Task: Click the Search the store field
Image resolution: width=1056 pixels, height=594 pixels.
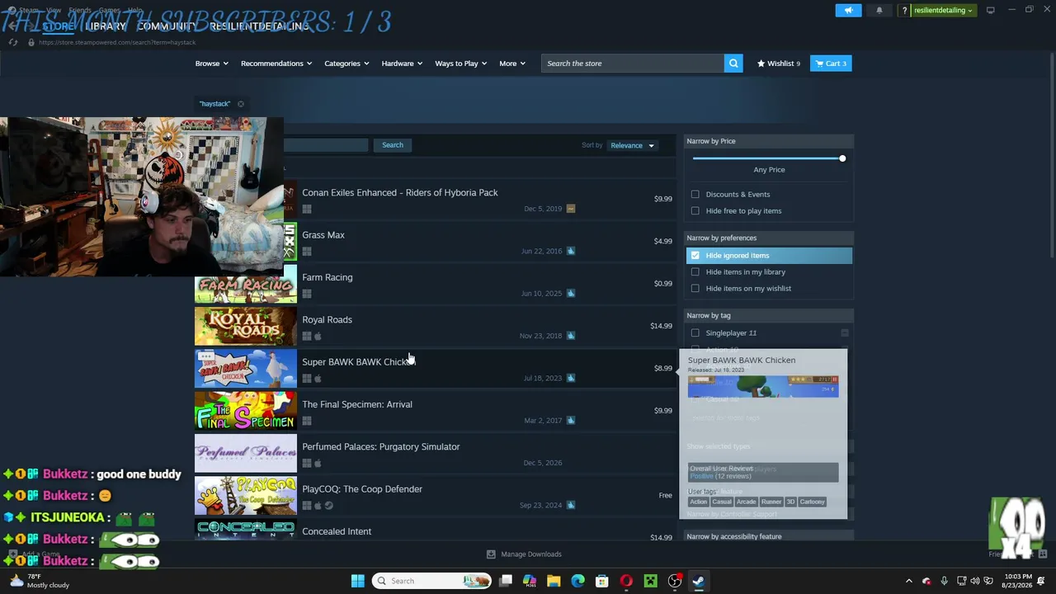Action: click(633, 64)
